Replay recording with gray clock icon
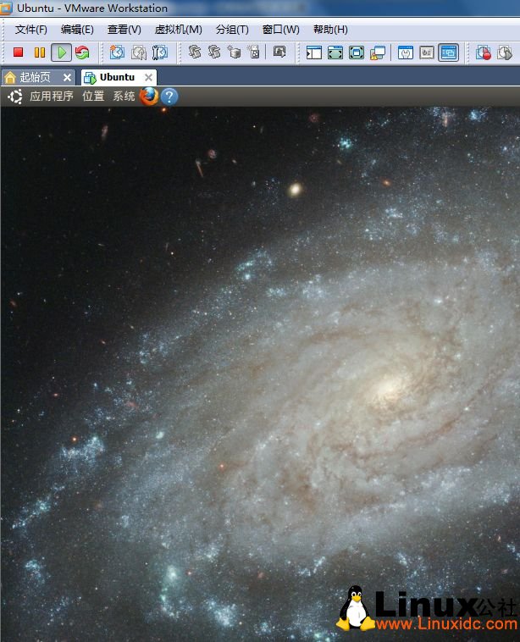Viewport: 520px width, 642px height. click(x=505, y=53)
